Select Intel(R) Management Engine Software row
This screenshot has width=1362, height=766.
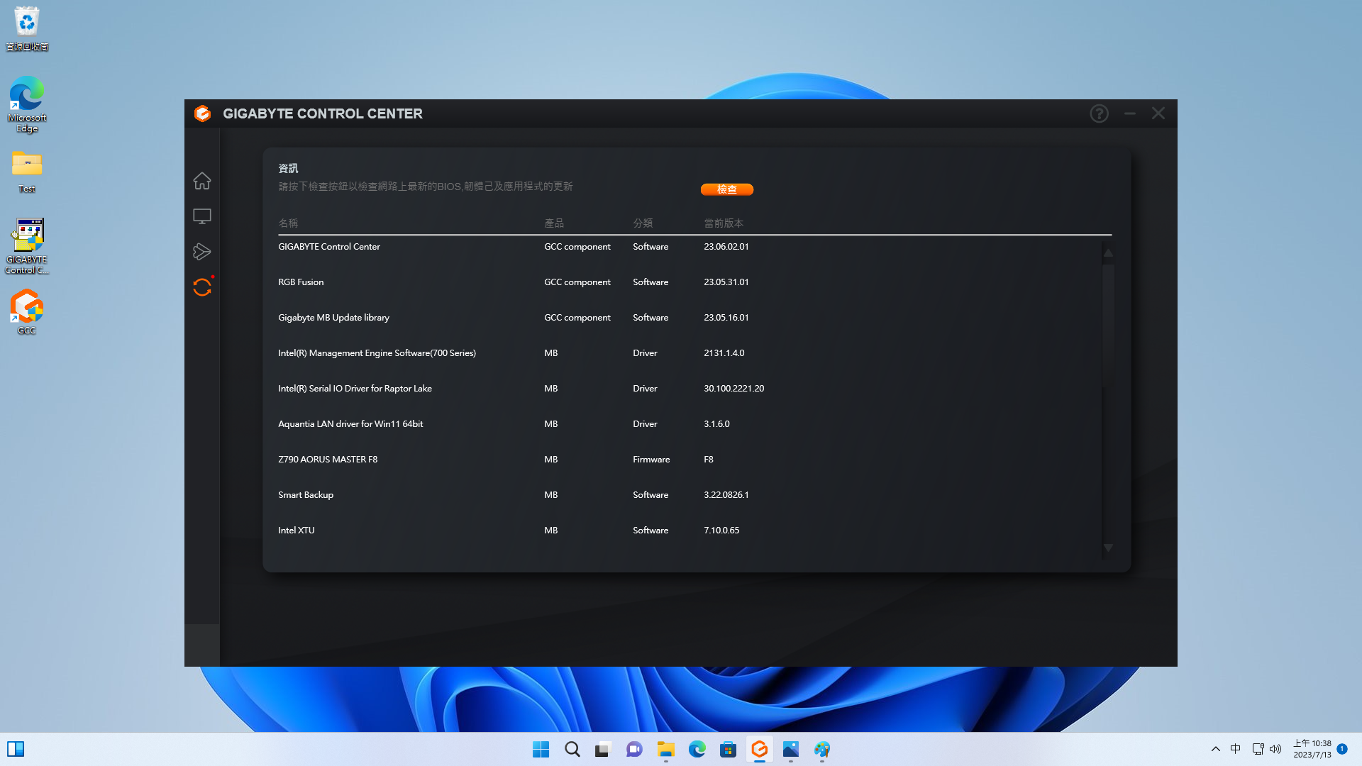(690, 353)
